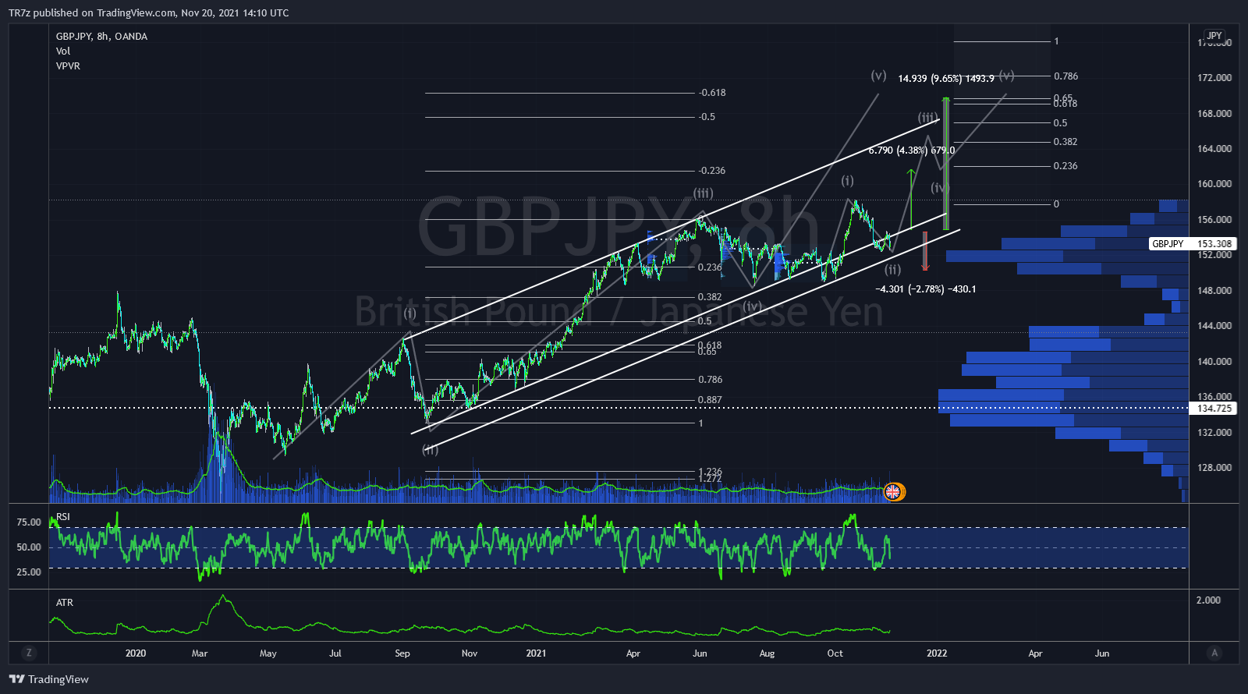This screenshot has width=1248, height=694.
Task: Click the GBPJPY, 8h, OANDA symbol title
Action: (101, 36)
